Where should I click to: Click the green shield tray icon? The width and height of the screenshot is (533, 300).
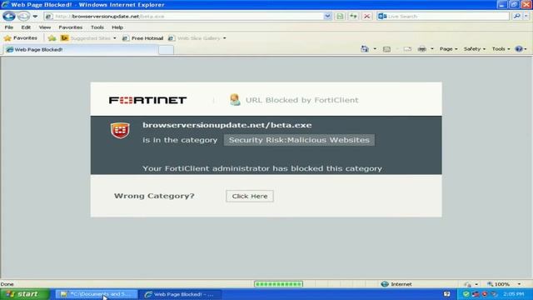pos(466,294)
